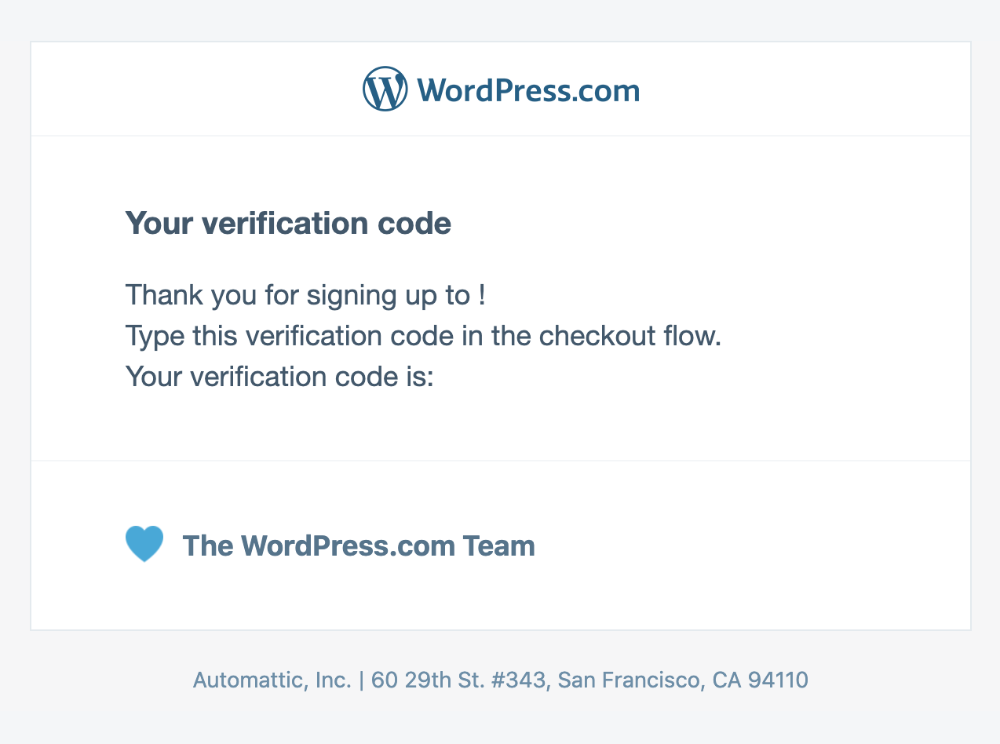Screen dimensions: 1000x744
Task: Click the Automattic, Inc. footer address
Action: [501, 680]
